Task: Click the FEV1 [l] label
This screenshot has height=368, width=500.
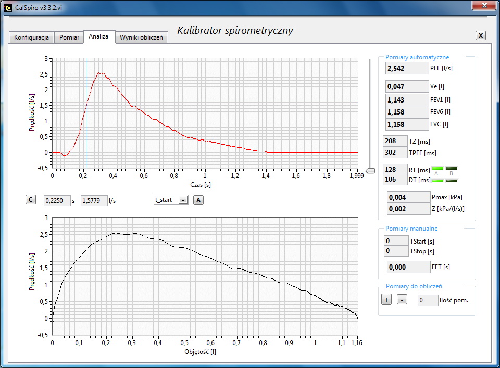Action: 441,100
